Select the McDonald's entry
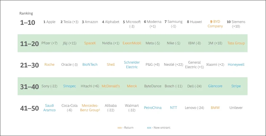 111,86
